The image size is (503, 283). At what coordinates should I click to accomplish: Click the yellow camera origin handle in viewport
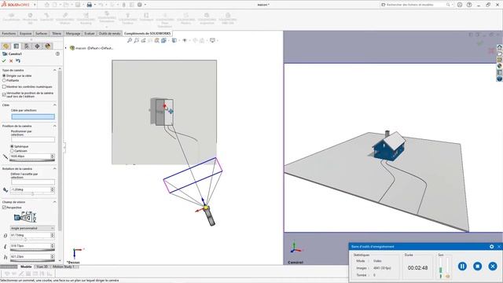(206, 208)
